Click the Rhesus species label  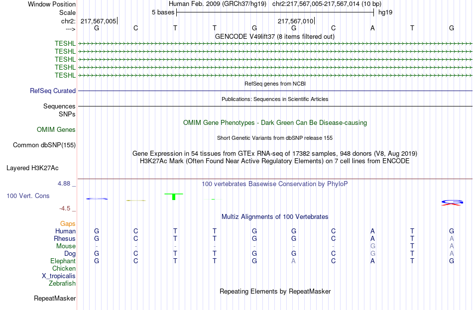pyautogui.click(x=65, y=238)
